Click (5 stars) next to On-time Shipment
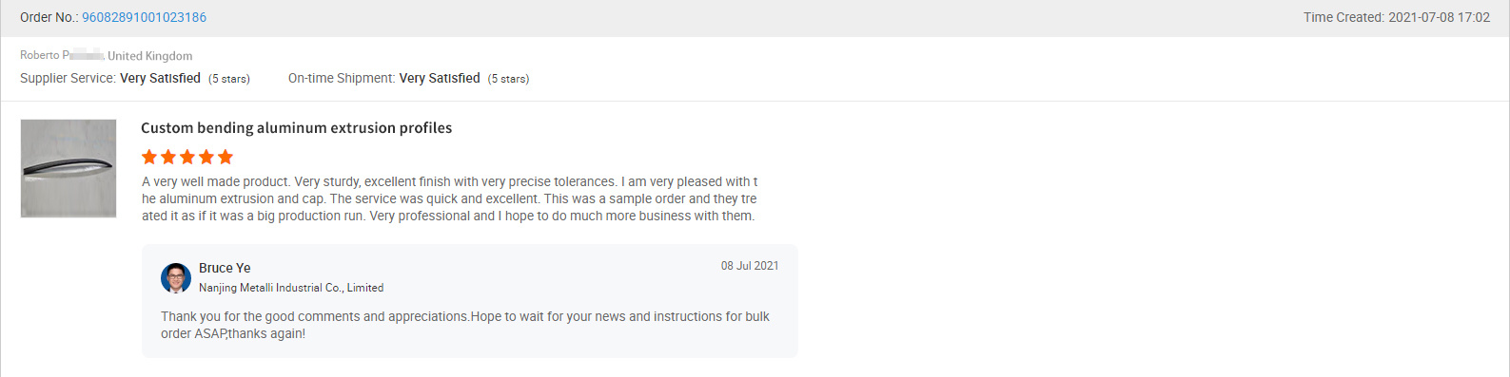 (x=508, y=79)
